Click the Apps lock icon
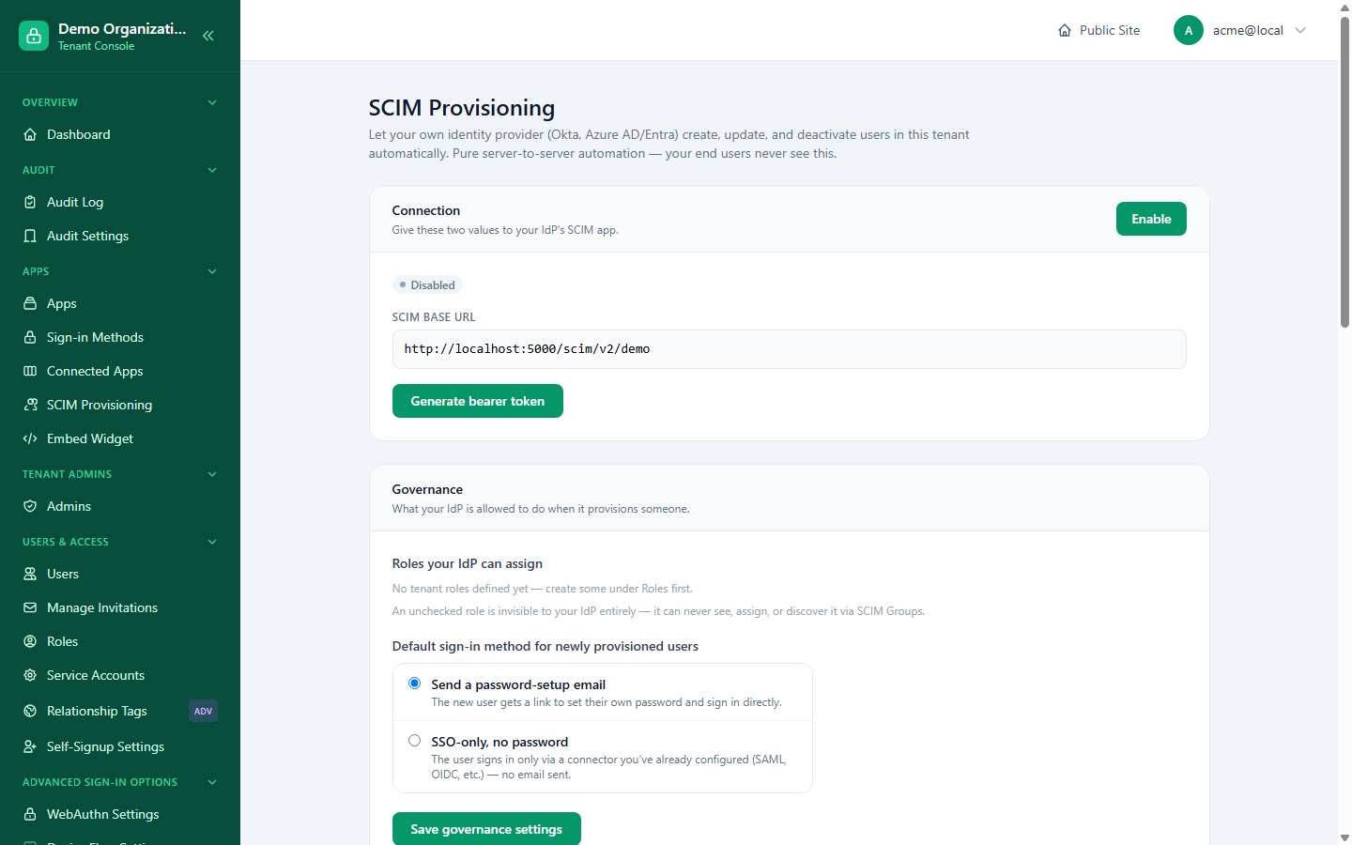The image size is (1352, 845). 30,303
